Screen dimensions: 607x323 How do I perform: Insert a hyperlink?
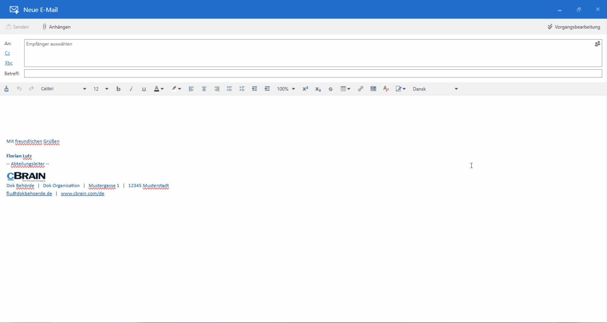(x=360, y=89)
